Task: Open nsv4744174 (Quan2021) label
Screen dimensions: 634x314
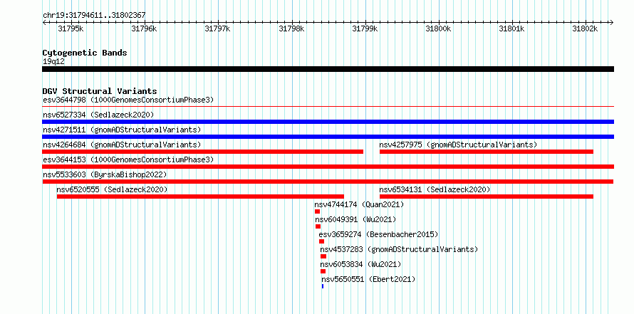Action: (x=359, y=204)
